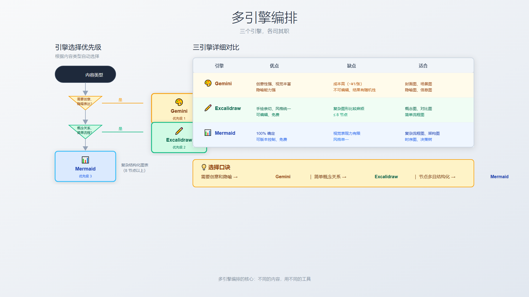529x297 pixels.
Task: Click the pencil icon in Excalidraw priority card
Action: [179, 131]
